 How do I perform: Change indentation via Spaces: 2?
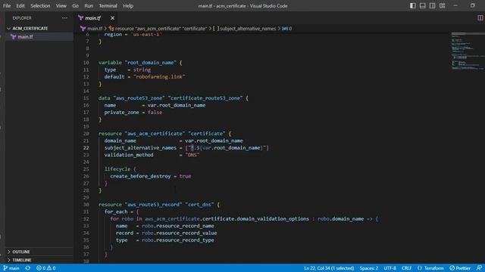(x=369, y=268)
